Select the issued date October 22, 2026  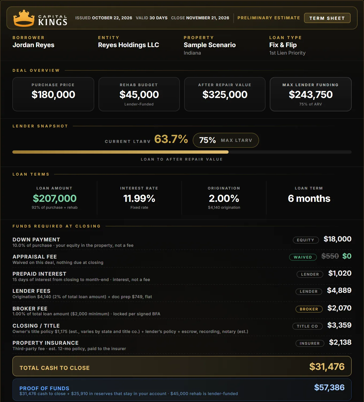coord(112,18)
